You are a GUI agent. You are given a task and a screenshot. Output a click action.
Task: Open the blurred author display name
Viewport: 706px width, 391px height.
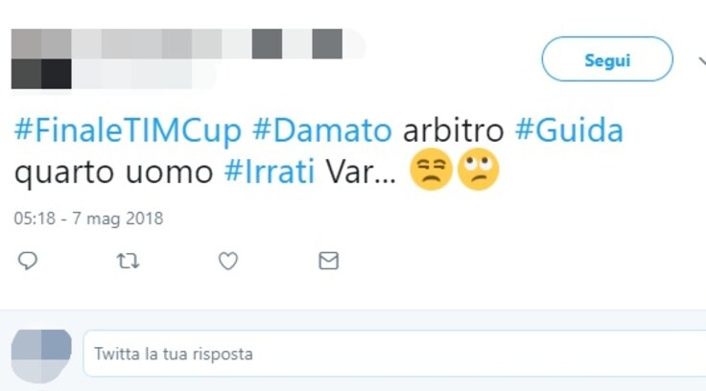point(188,44)
